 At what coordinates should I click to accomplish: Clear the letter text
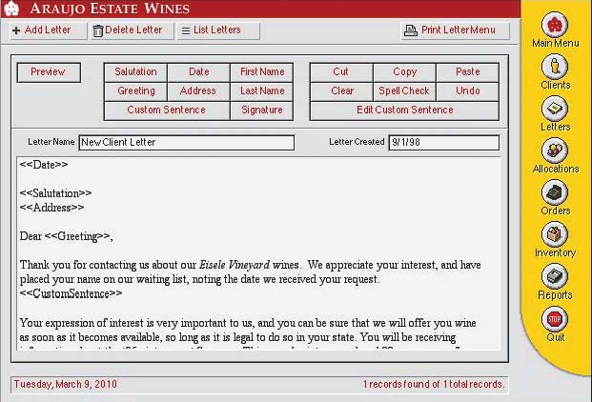[341, 90]
